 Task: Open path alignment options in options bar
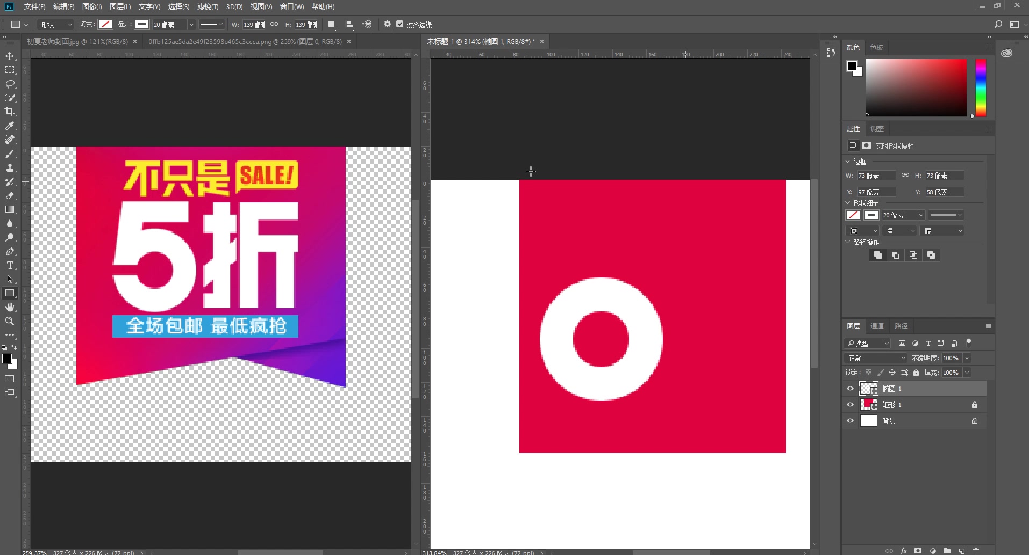pyautogui.click(x=349, y=25)
